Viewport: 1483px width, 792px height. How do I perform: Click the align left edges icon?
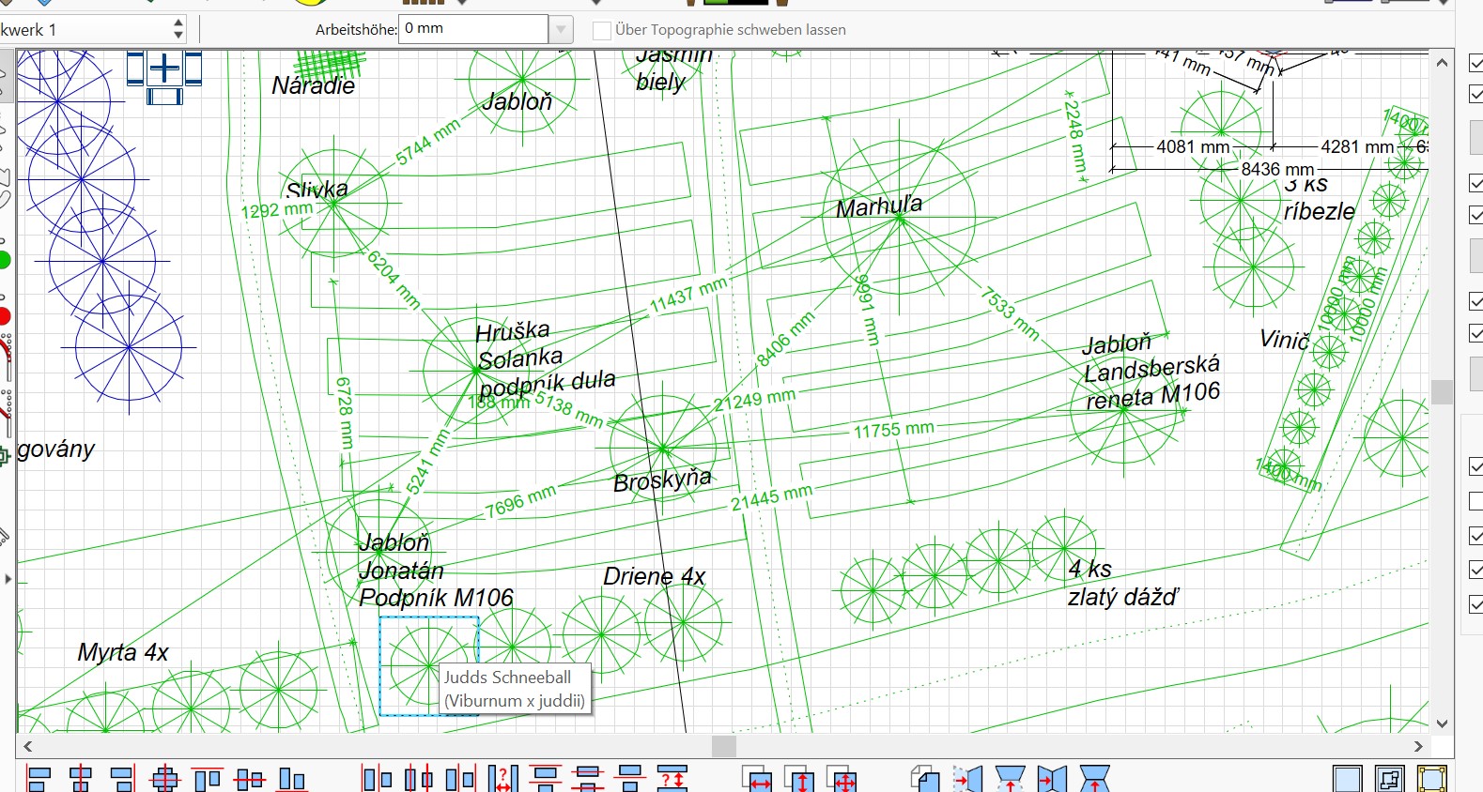click(39, 779)
